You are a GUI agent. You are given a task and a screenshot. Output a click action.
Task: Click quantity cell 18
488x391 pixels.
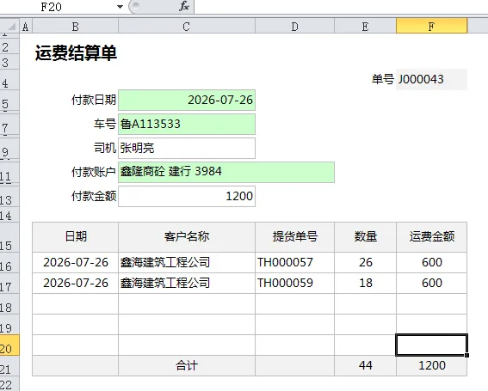click(366, 283)
